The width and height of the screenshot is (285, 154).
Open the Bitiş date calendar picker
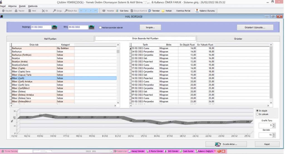pos(91,27)
